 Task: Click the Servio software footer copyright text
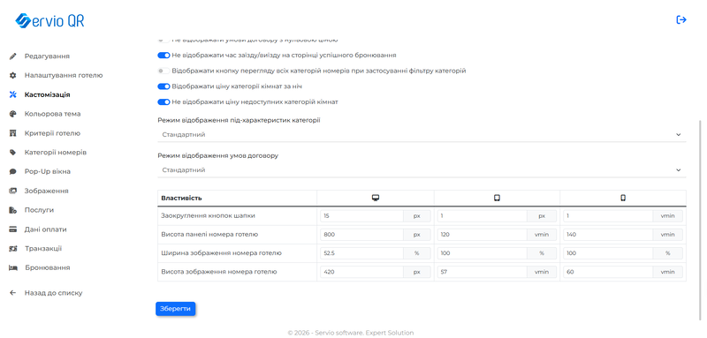click(350, 333)
